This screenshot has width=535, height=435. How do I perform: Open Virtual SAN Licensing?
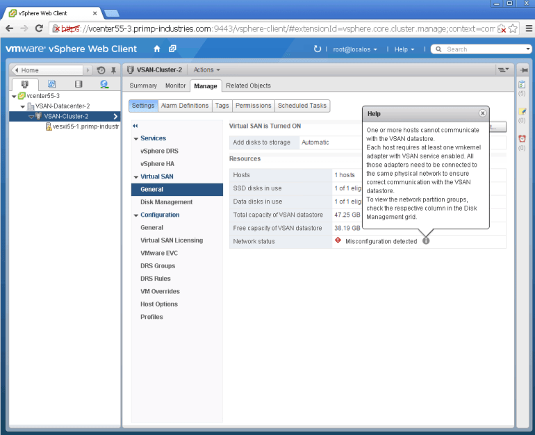(x=172, y=240)
